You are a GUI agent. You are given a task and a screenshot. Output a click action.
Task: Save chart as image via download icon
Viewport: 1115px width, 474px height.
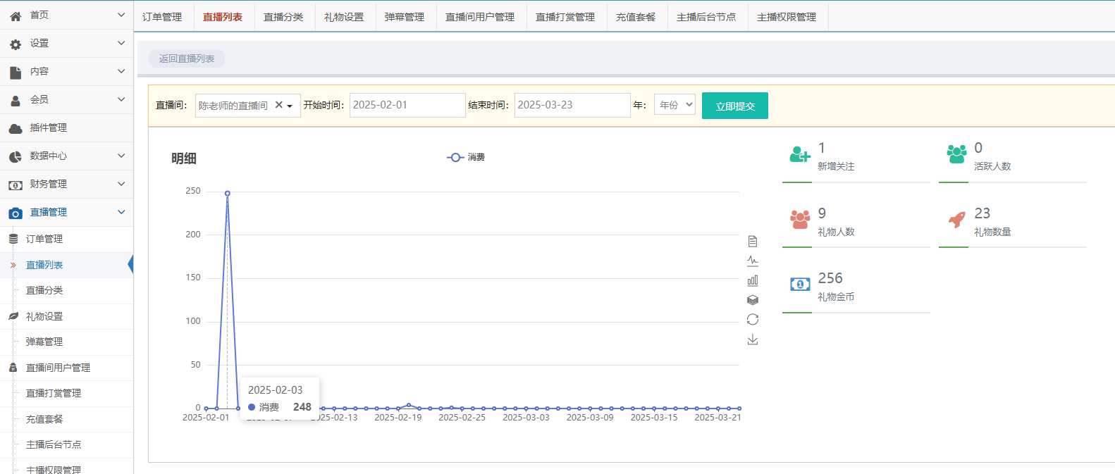[753, 339]
